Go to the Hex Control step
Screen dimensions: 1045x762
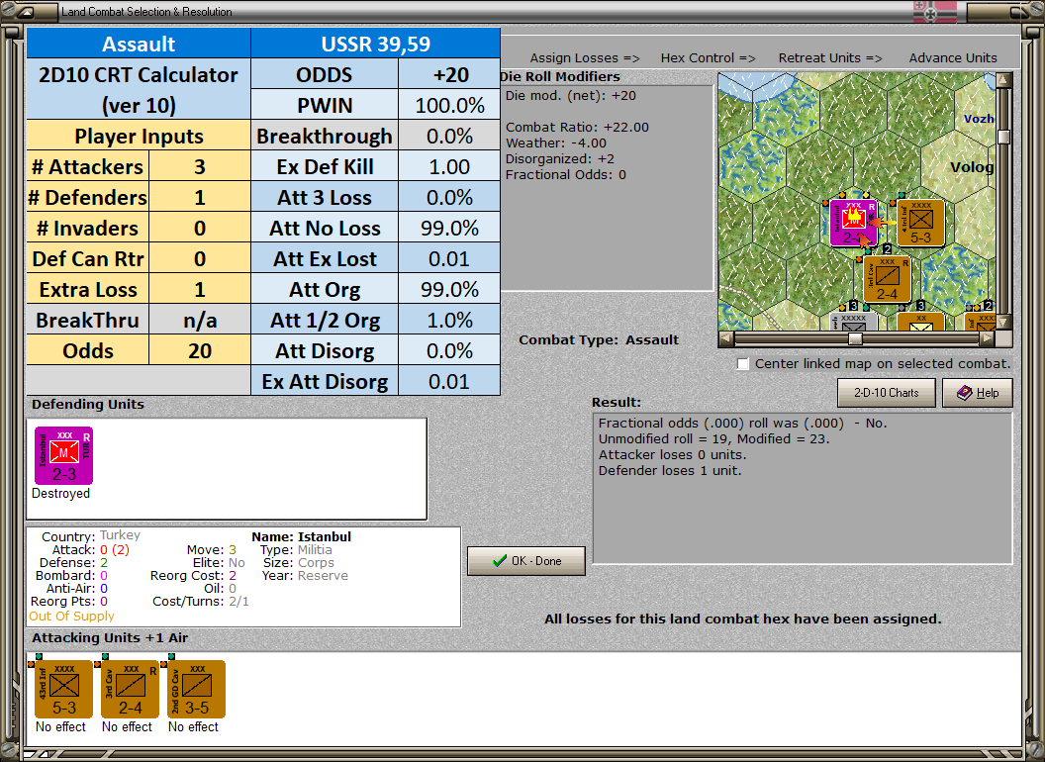pos(708,58)
